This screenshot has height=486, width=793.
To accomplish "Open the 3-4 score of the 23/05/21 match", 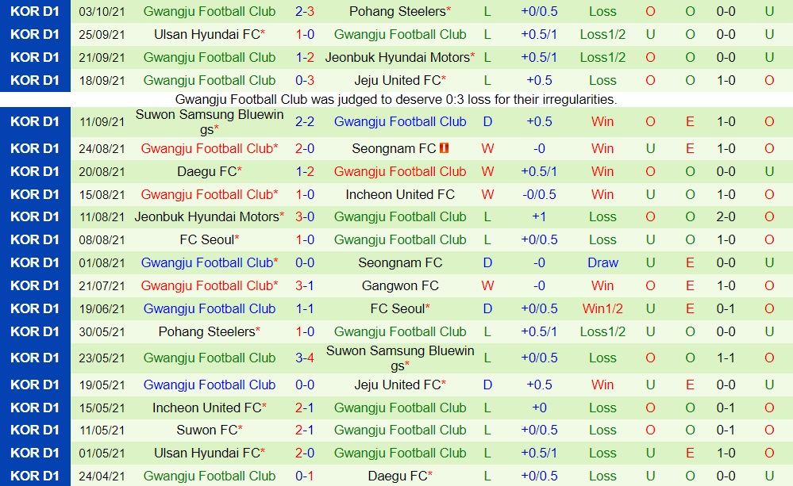I will (x=305, y=358).
